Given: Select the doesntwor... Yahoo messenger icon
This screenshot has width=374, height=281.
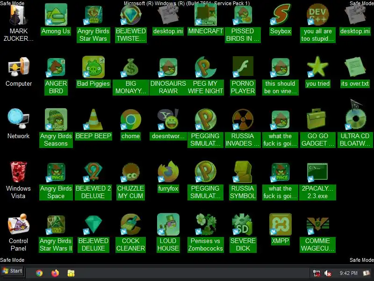Looking at the screenshot, I should 168,119.
